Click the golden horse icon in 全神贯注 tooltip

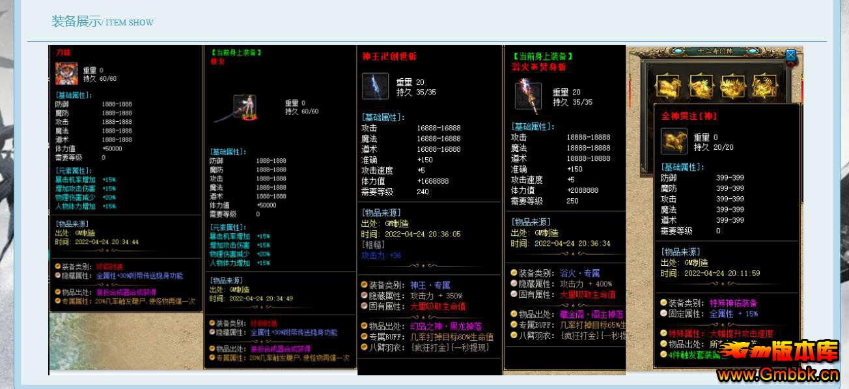pos(674,141)
